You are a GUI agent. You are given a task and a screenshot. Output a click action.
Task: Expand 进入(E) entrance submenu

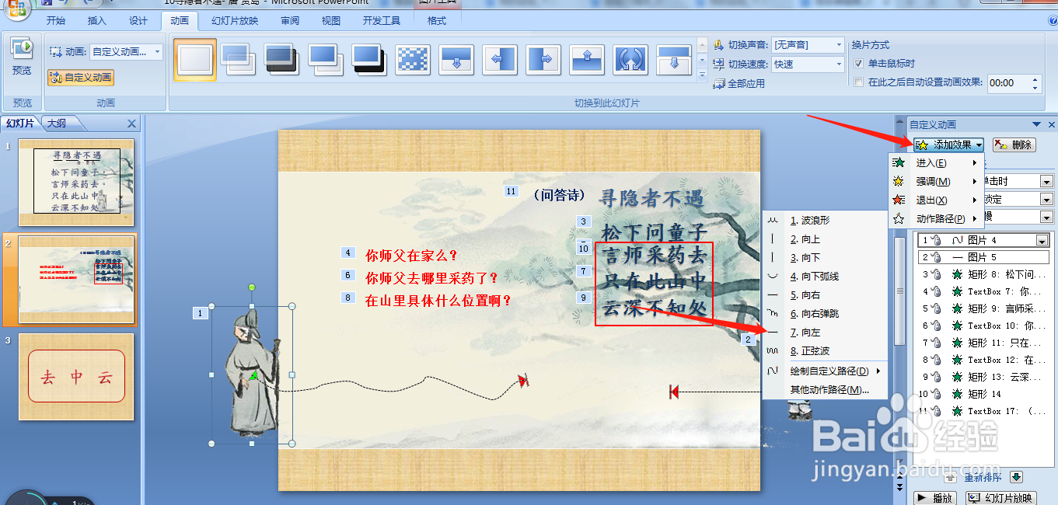pos(937,163)
